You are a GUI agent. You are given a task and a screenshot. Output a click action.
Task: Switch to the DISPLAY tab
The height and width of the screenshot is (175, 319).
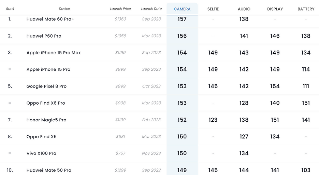click(275, 9)
